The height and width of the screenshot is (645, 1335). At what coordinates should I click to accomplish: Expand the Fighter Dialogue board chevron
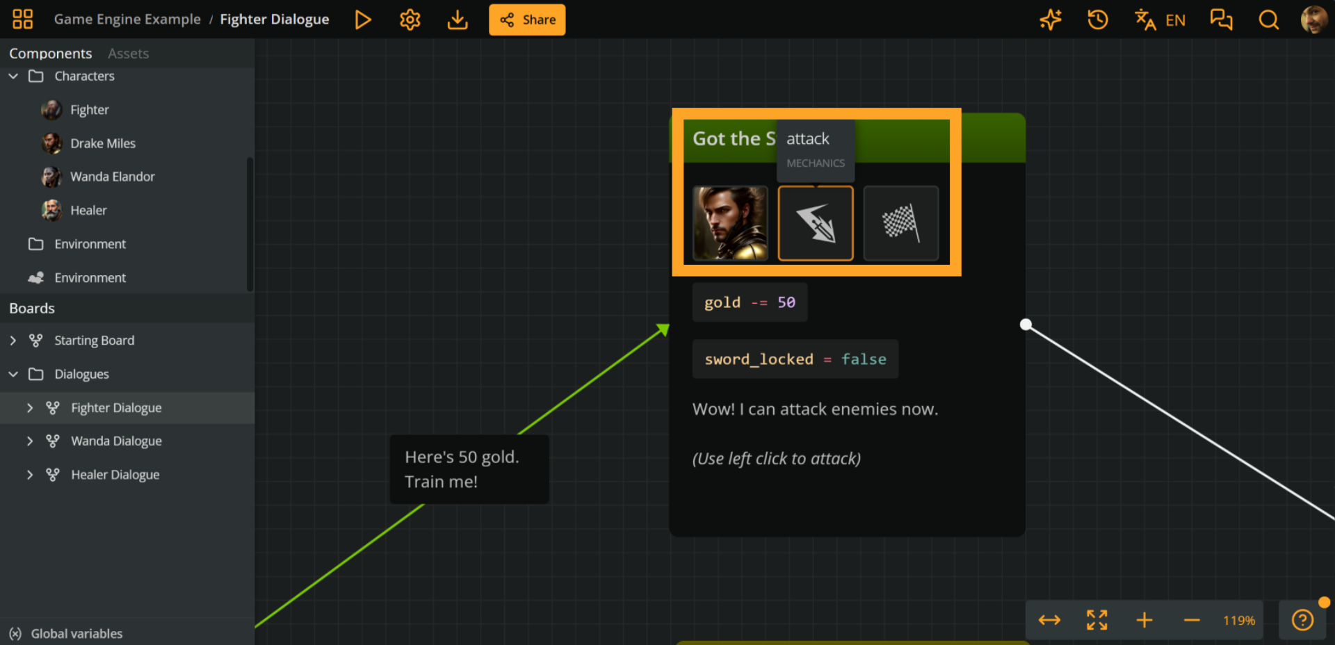pos(30,408)
